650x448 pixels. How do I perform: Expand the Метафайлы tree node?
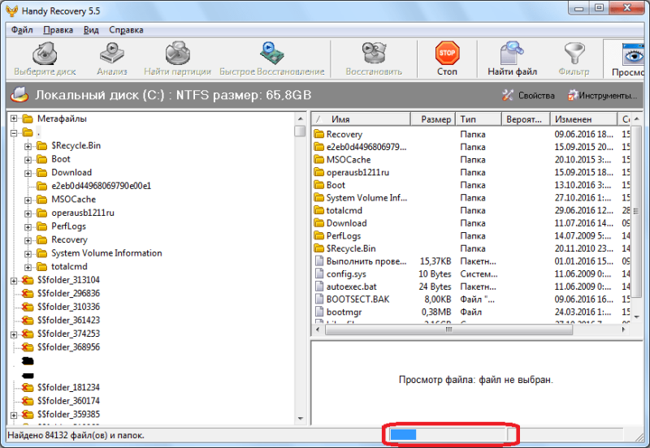click(14, 118)
